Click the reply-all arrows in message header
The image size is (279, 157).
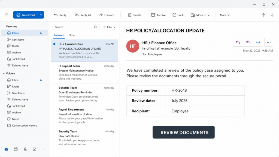tap(248, 42)
